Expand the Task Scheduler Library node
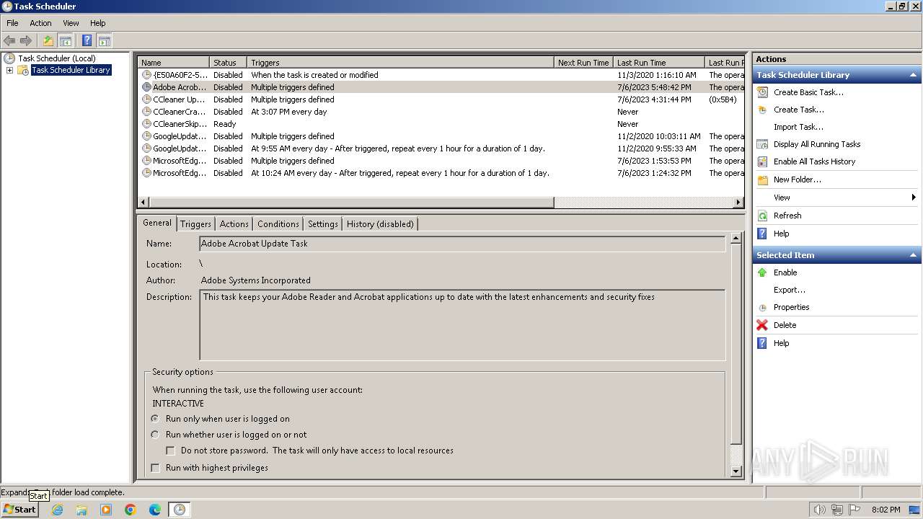 coord(9,70)
